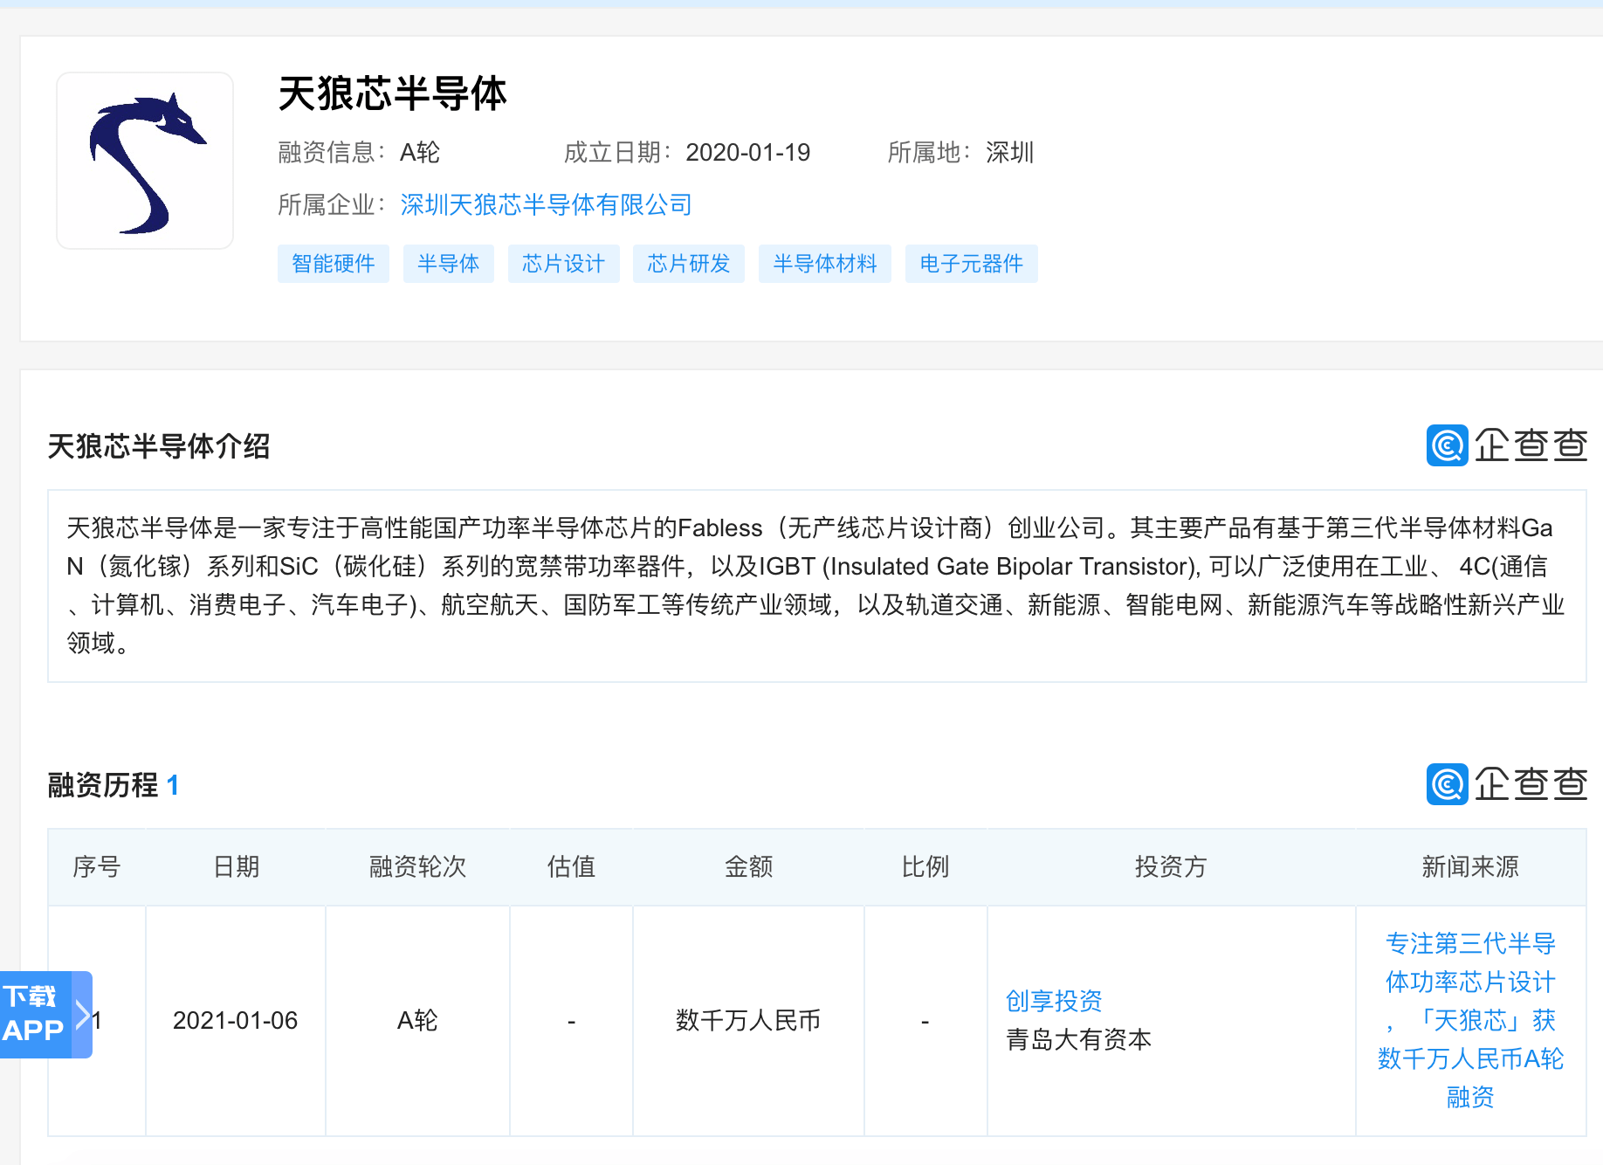Select the 半导体材料 tag
Screen dimensions: 1603x1165
pos(825,264)
